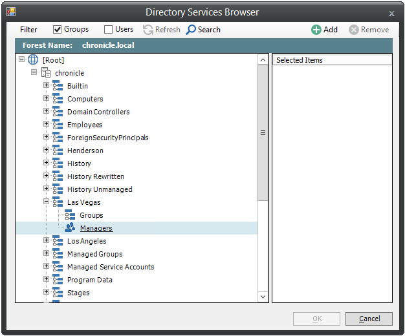This screenshot has height=336, width=405.
Task: Select the Employees tree item label
Action: (85, 125)
